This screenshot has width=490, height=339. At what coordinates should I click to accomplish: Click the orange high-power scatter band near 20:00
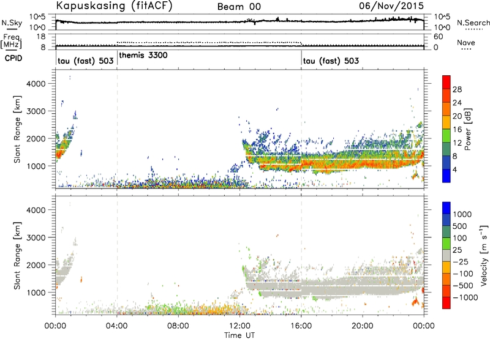coord(363,163)
